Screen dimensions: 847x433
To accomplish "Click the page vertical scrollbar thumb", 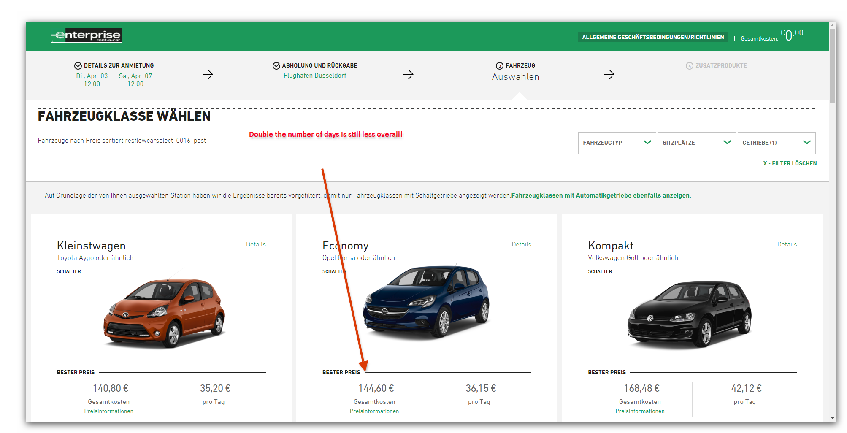I will [x=832, y=65].
